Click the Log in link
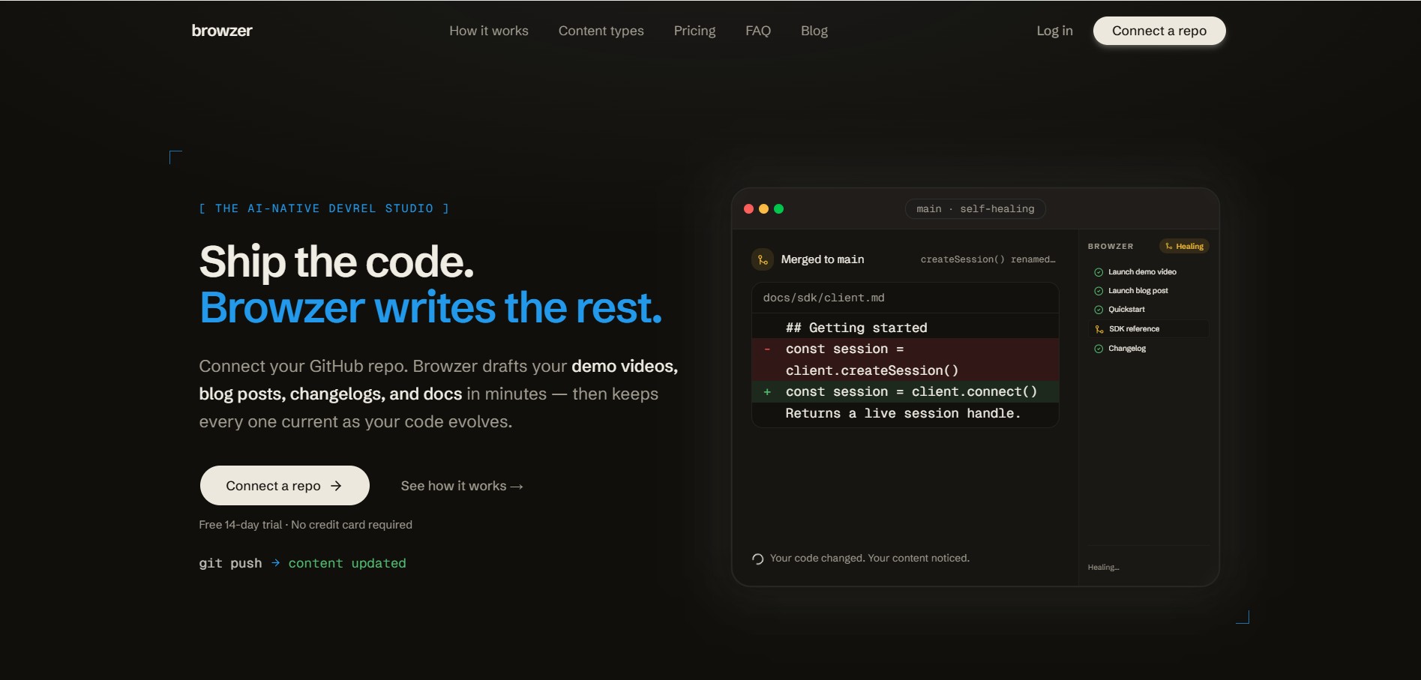1421x680 pixels. tap(1054, 31)
